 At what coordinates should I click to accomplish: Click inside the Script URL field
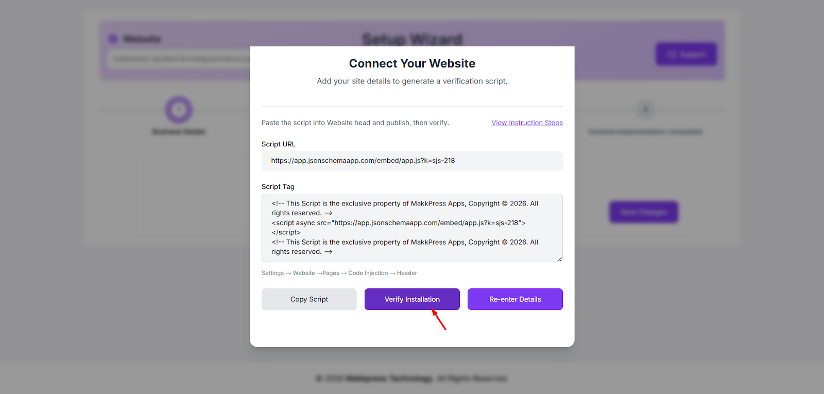coord(412,161)
